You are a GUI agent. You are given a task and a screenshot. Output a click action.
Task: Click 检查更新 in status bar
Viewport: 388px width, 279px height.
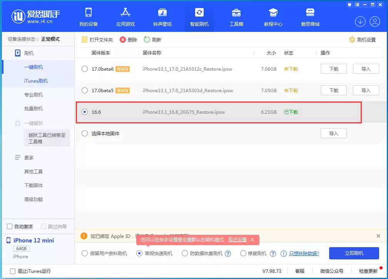[368, 271]
